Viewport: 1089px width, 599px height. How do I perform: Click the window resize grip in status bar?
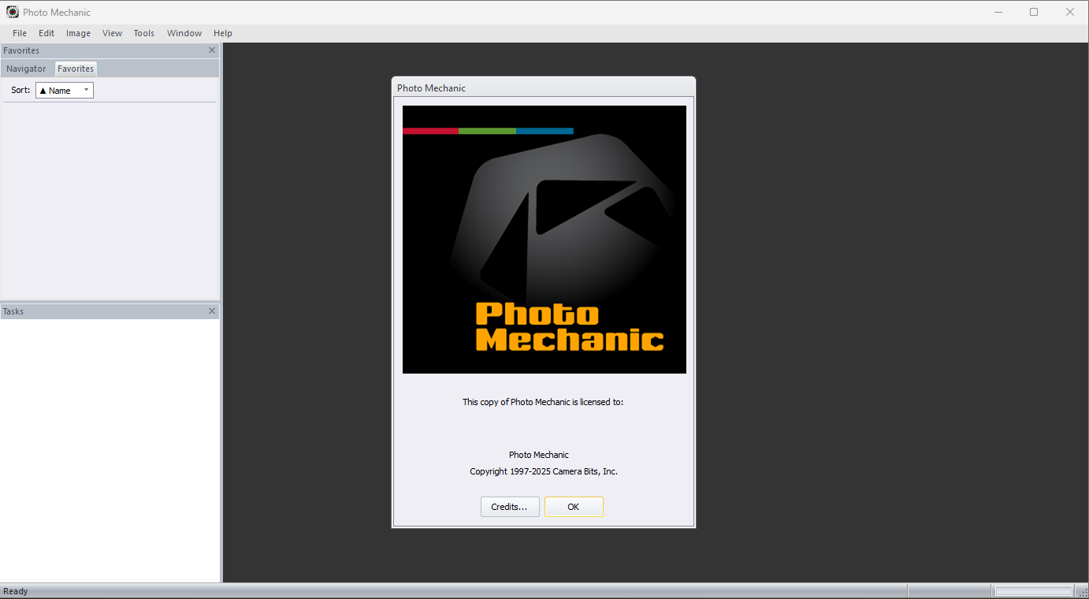[x=1083, y=593]
